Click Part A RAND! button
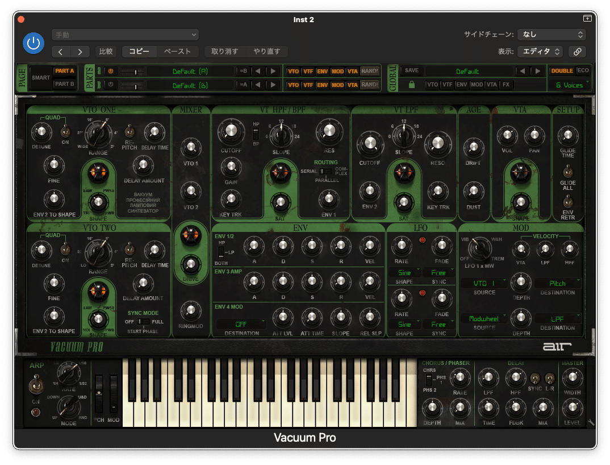Image resolution: width=610 pixels, height=465 pixels. (x=370, y=71)
